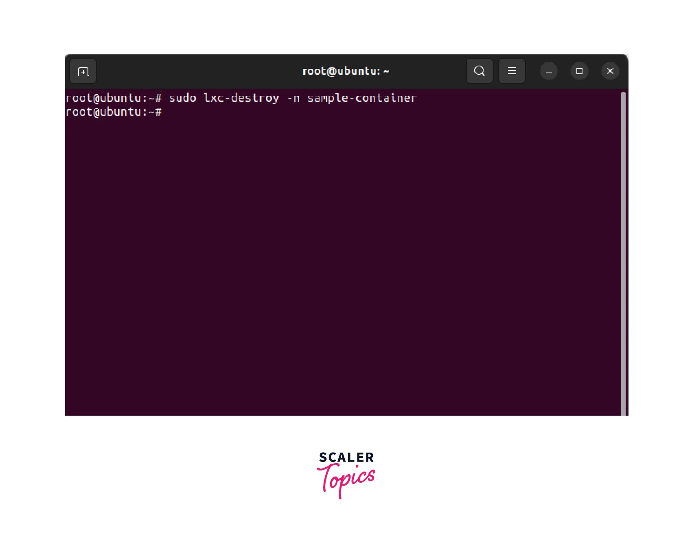Open new tab chooser from header
The height and width of the screenshot is (541, 692).
[x=83, y=71]
